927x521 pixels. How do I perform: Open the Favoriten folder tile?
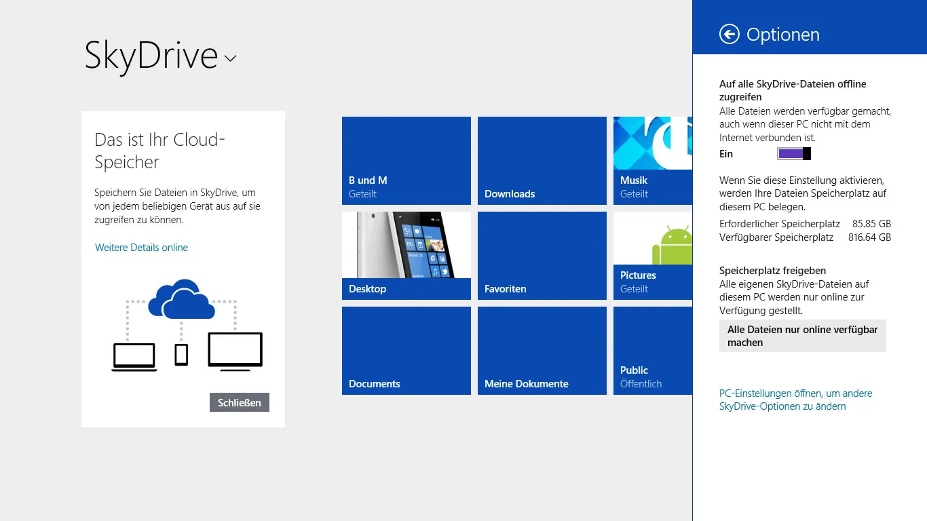click(542, 256)
